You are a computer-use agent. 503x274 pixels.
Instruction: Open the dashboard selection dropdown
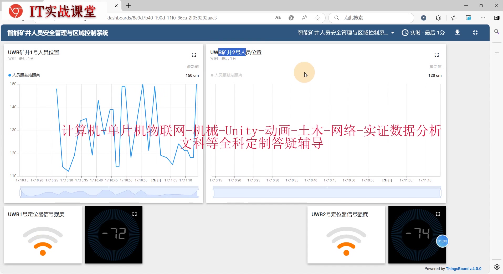[346, 33]
